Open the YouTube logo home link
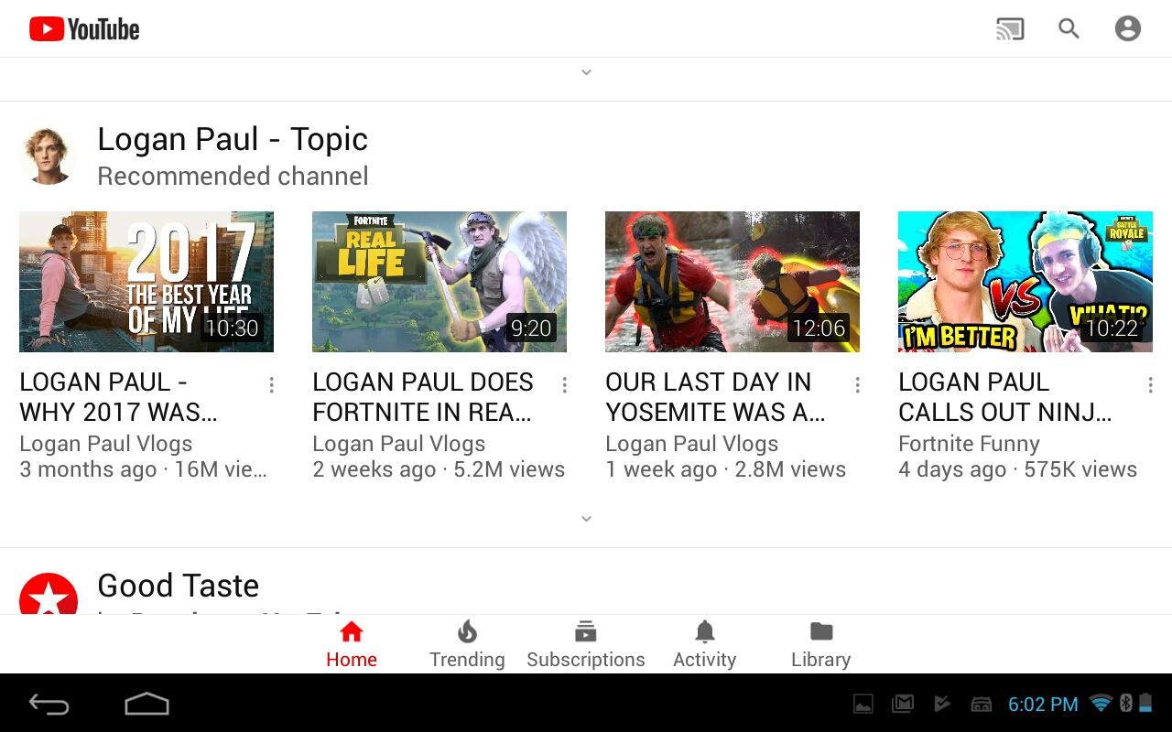 pos(84,29)
